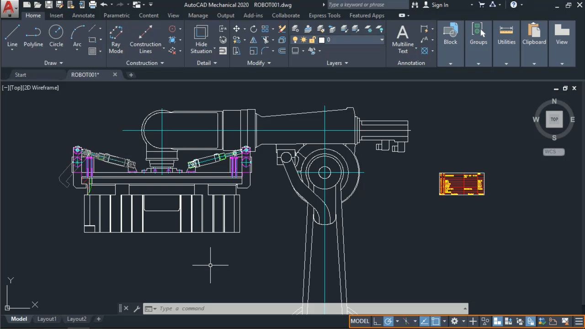This screenshot has width=585, height=329.
Task: Select the Line drawing tool
Action: tap(12, 36)
